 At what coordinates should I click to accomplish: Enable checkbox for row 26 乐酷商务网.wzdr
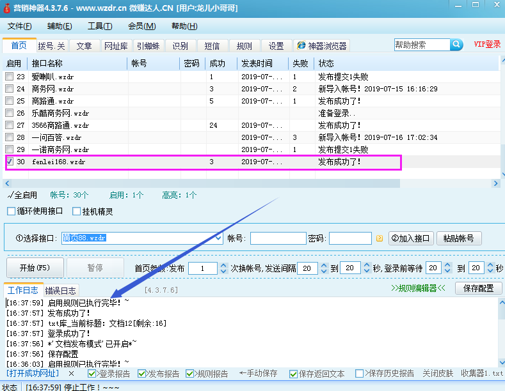[10, 113]
